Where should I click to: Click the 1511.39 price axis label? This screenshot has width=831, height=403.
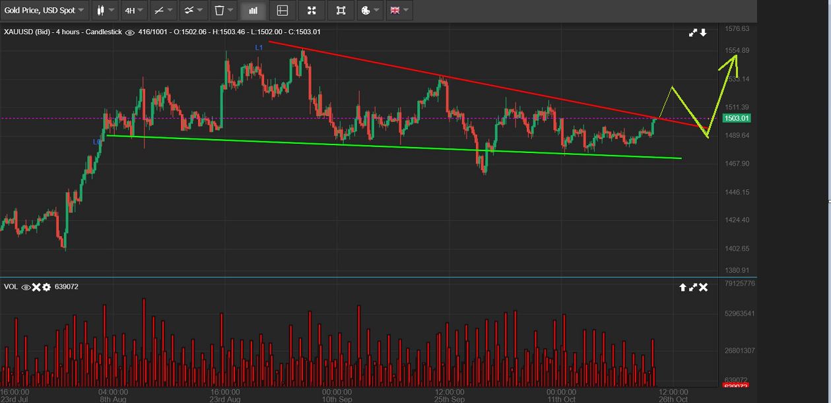[x=737, y=108]
